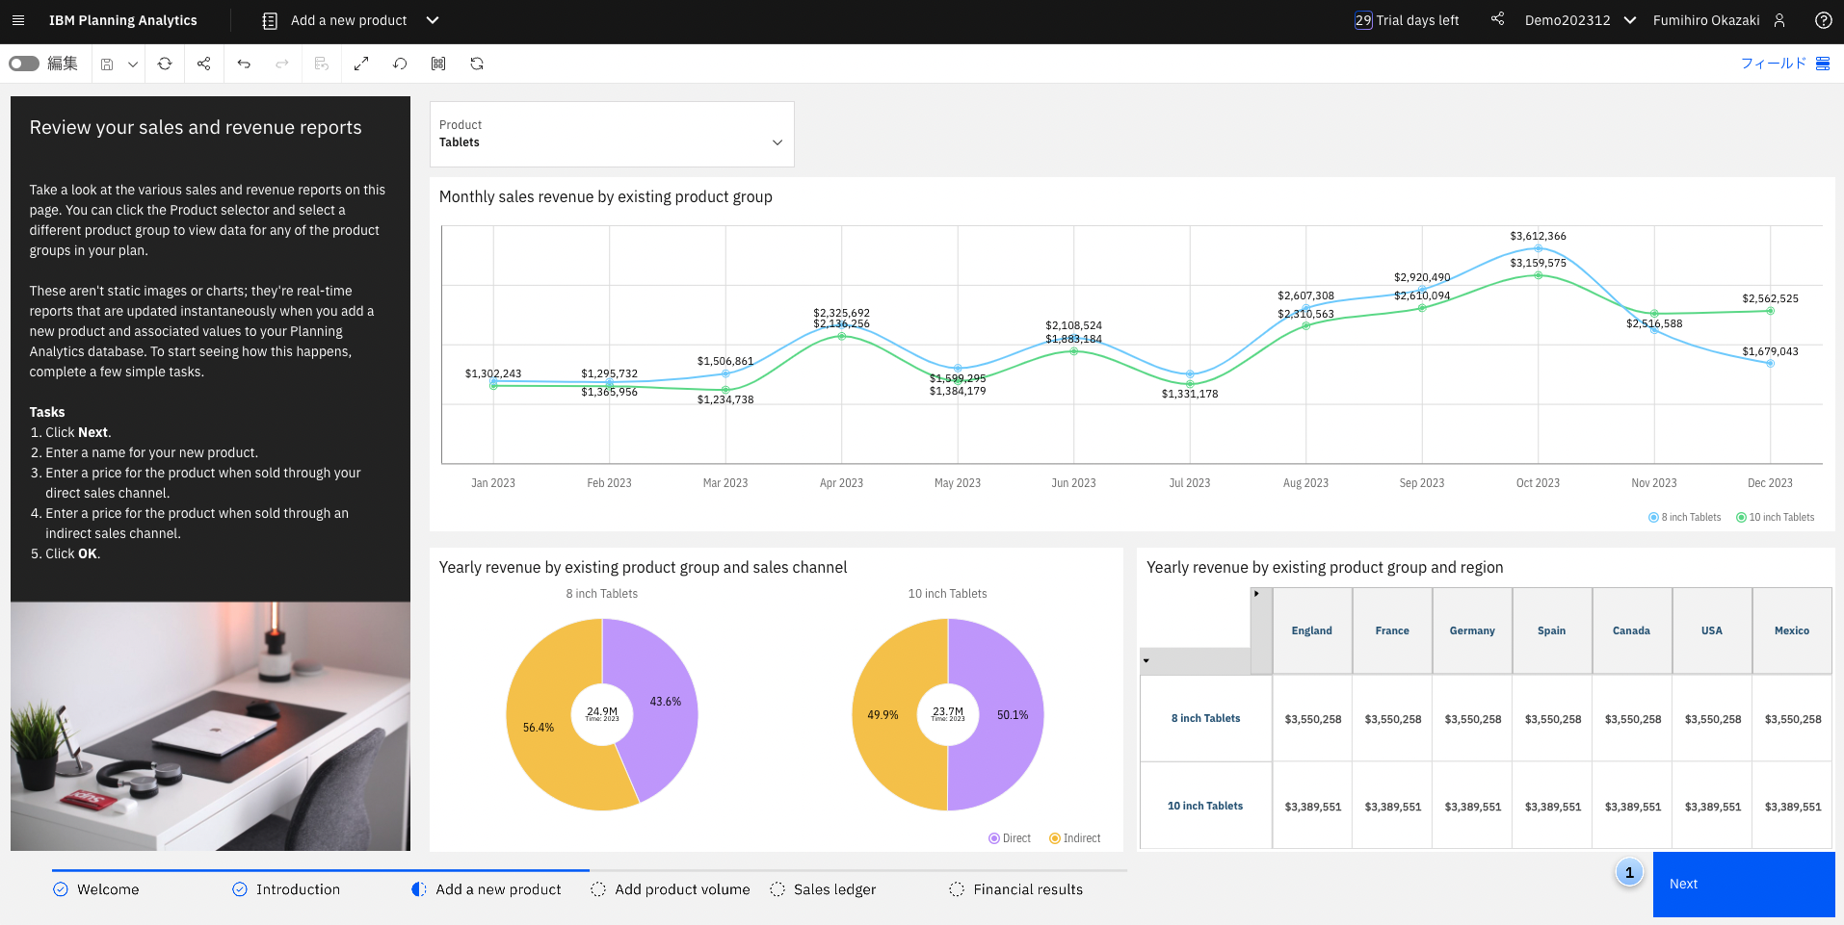
Task: Open the hamburger navigation menu
Action: pyautogui.click(x=18, y=20)
